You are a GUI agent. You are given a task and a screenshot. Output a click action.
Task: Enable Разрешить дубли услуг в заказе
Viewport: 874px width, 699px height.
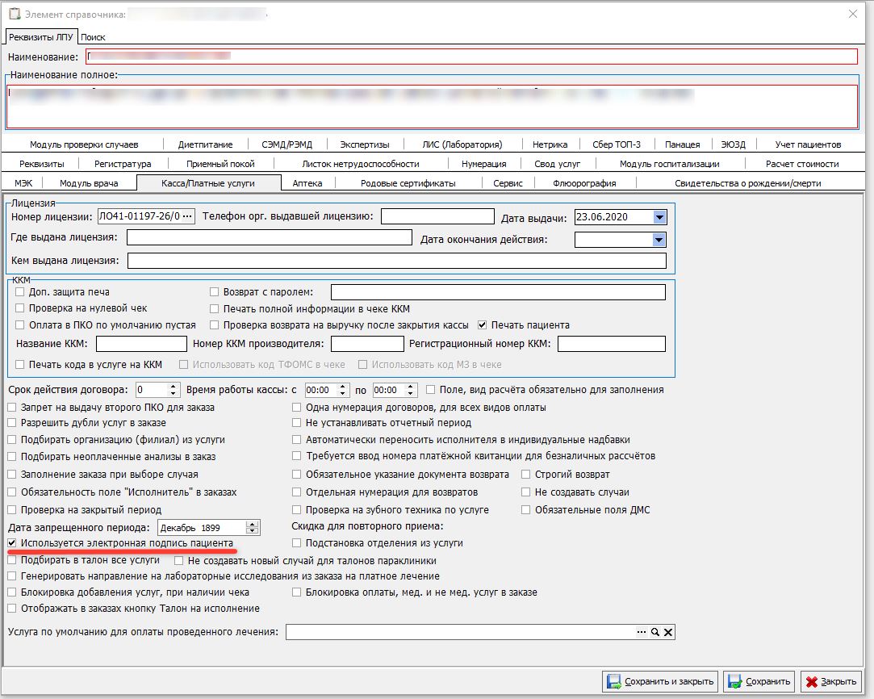tap(12, 423)
